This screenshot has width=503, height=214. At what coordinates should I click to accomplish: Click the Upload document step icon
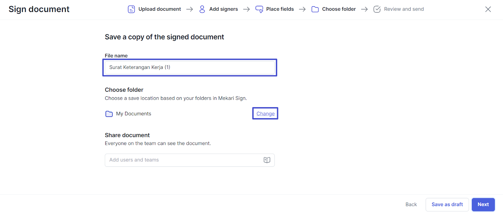(x=131, y=9)
